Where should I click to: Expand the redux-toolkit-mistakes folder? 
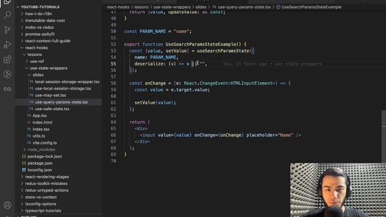click(46, 183)
